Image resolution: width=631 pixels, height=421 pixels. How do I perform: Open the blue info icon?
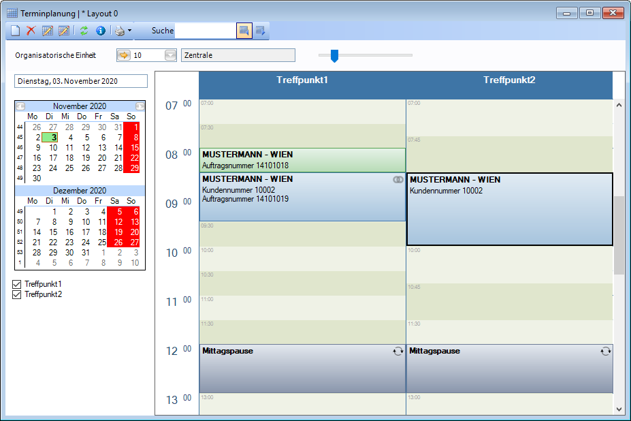pyautogui.click(x=101, y=31)
